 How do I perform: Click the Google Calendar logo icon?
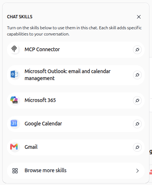(x=14, y=123)
